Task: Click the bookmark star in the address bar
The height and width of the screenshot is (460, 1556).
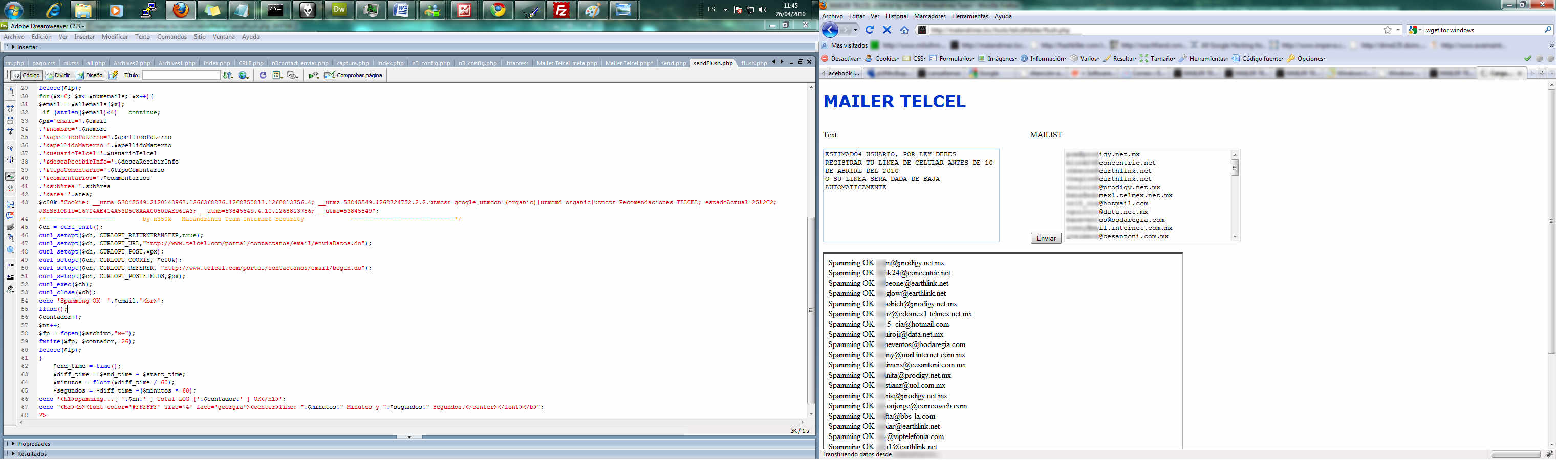Action: [1388, 30]
